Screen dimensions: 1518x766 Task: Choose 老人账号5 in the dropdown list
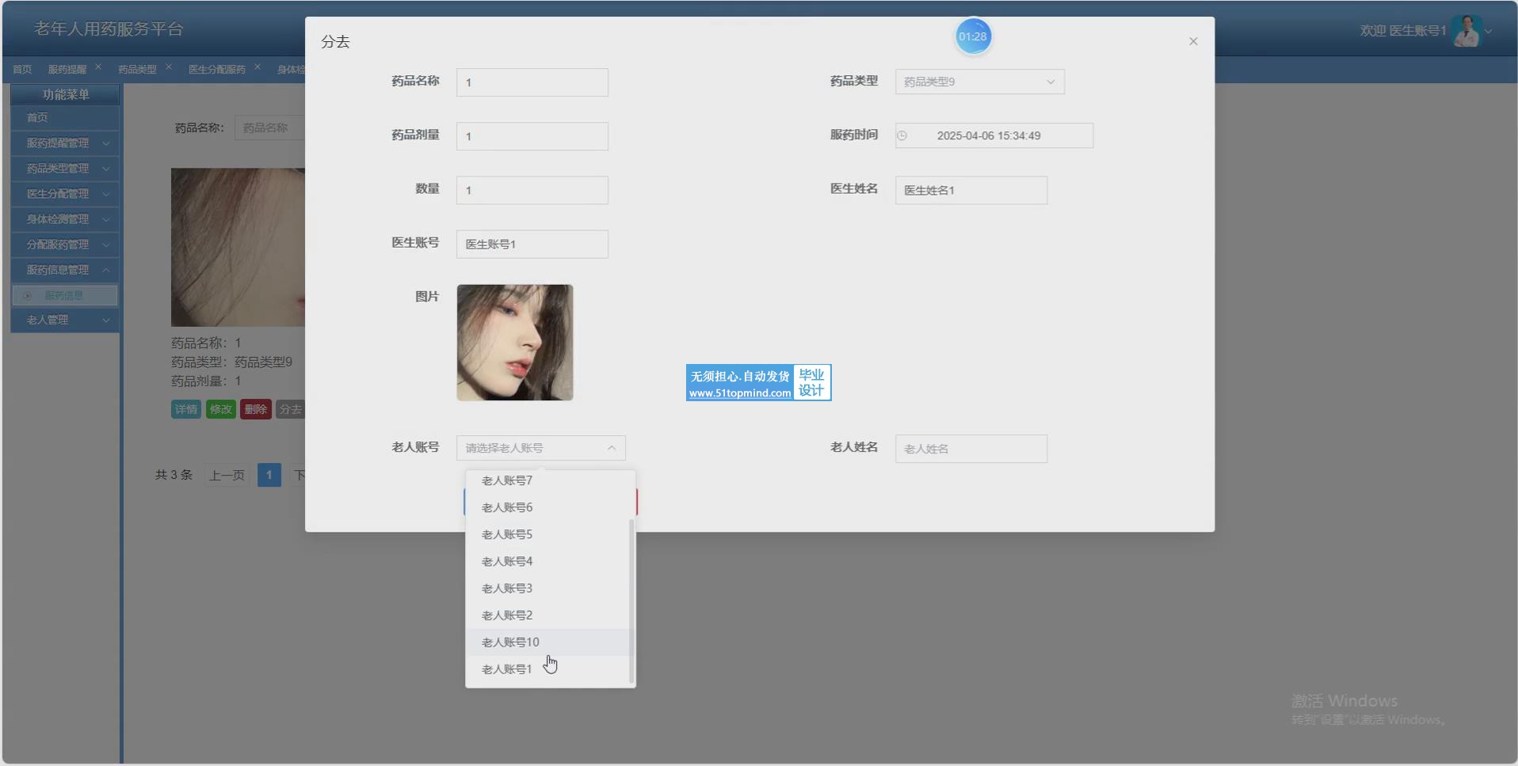(x=507, y=535)
